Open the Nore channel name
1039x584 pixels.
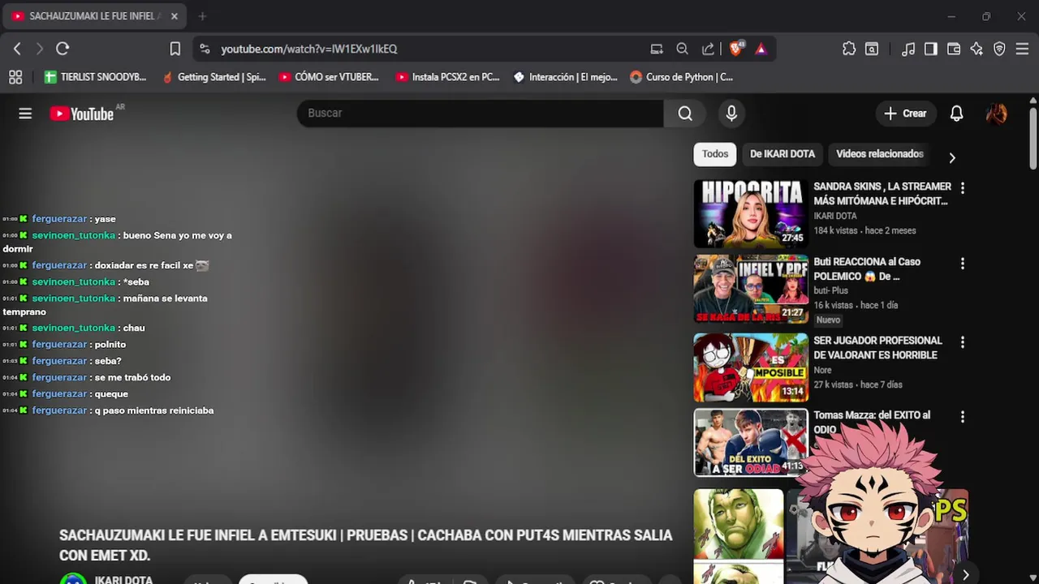(x=822, y=370)
